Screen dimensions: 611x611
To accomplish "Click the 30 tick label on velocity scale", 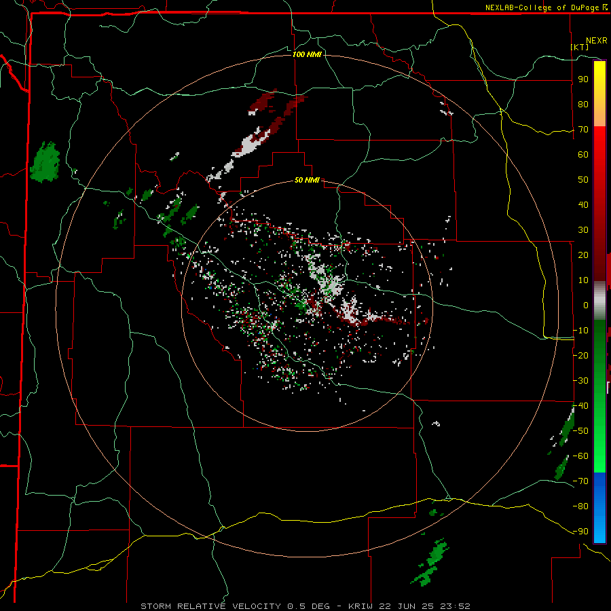I will [x=583, y=230].
